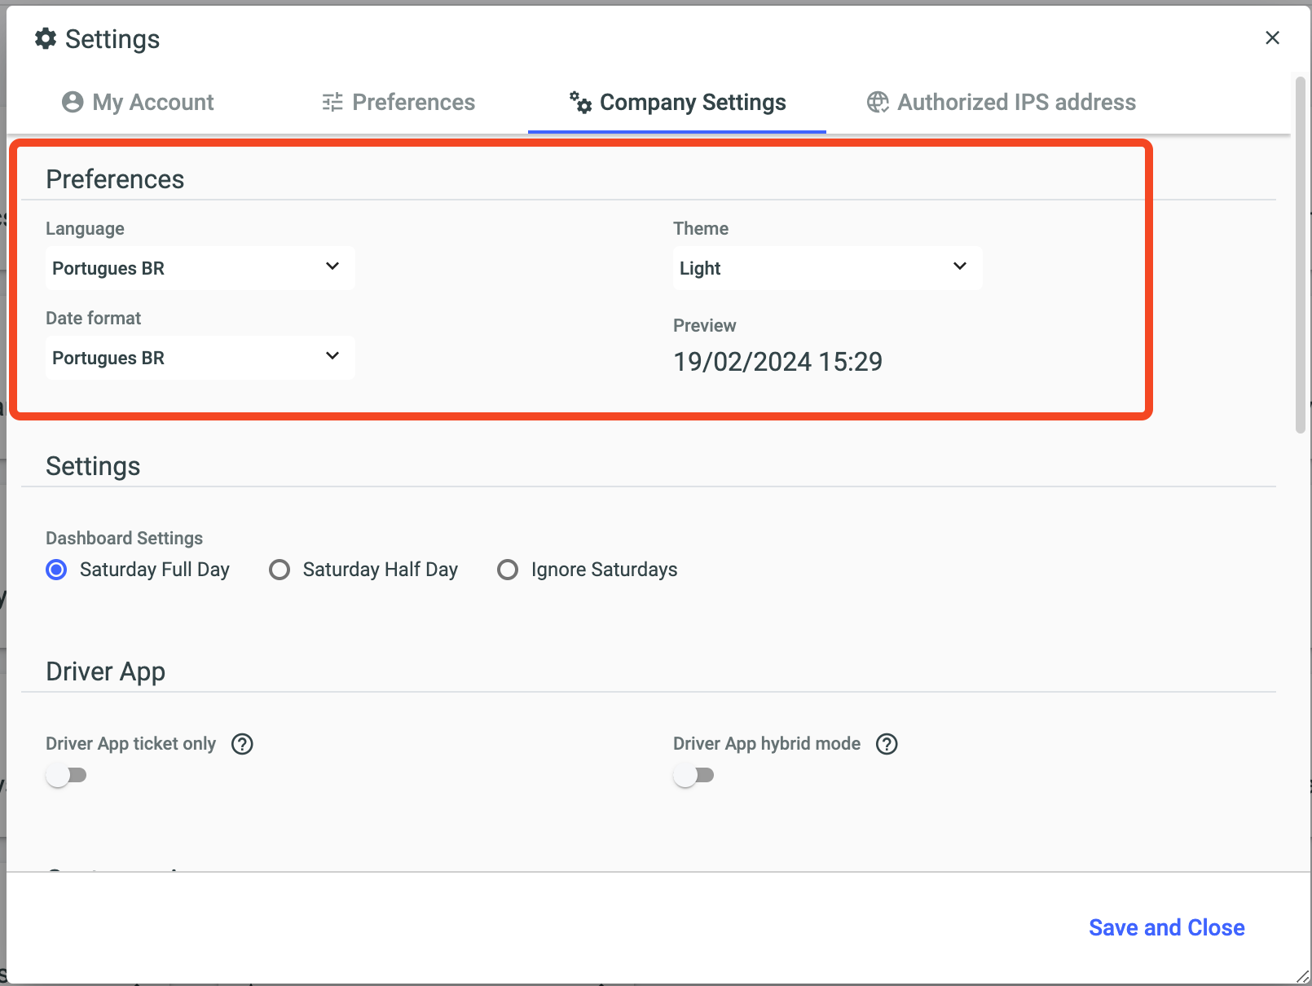Open help for Driver App hybrid mode
The width and height of the screenshot is (1312, 986).
tap(887, 744)
